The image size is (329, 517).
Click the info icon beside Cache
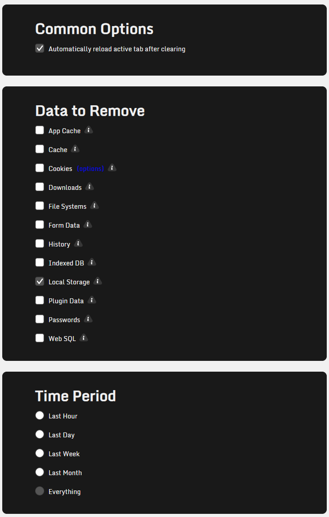75,149
